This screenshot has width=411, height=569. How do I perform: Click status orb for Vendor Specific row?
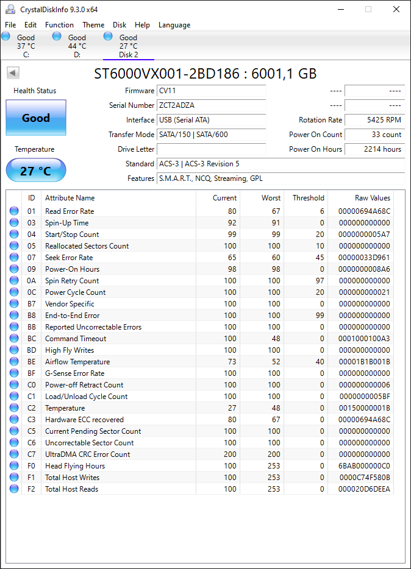point(14,304)
